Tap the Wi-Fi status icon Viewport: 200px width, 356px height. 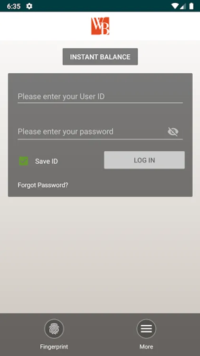click(175, 6)
